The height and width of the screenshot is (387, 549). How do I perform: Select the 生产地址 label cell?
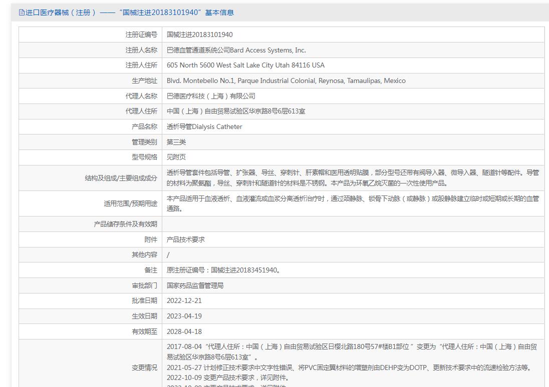[x=90, y=81]
